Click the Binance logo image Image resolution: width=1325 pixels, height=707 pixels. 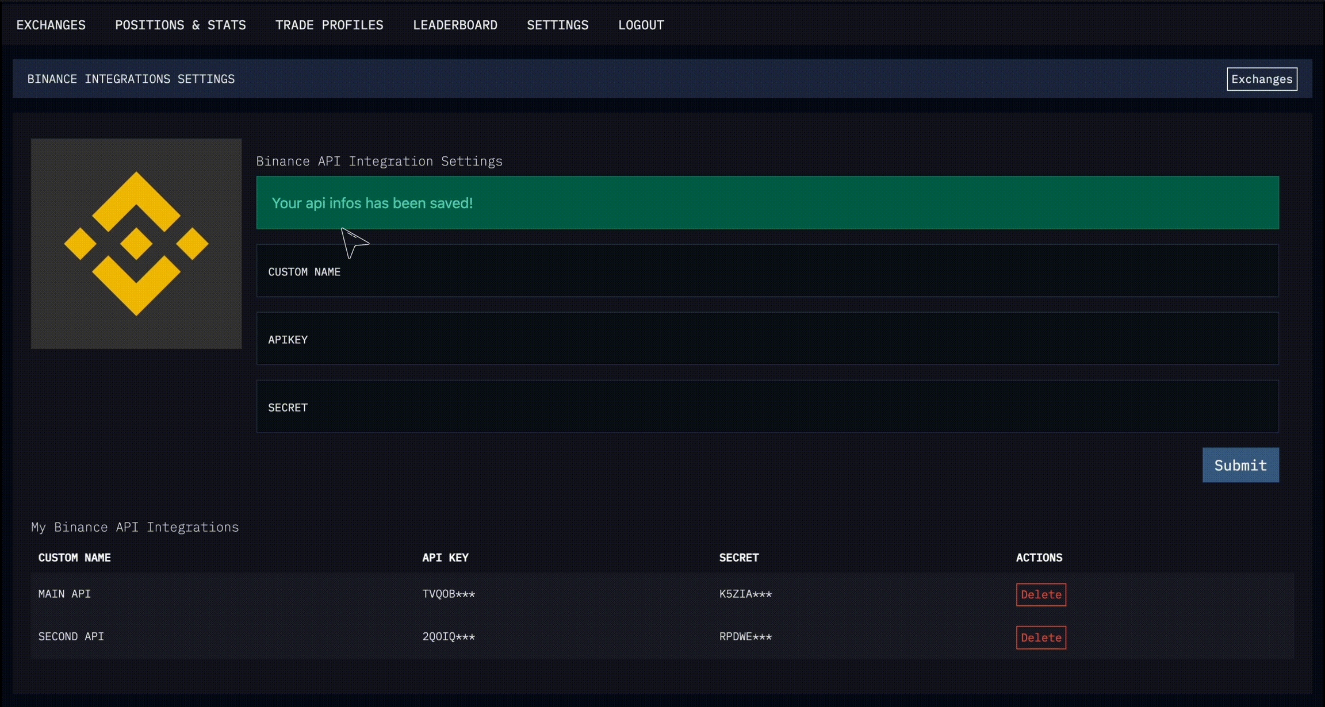click(x=136, y=243)
